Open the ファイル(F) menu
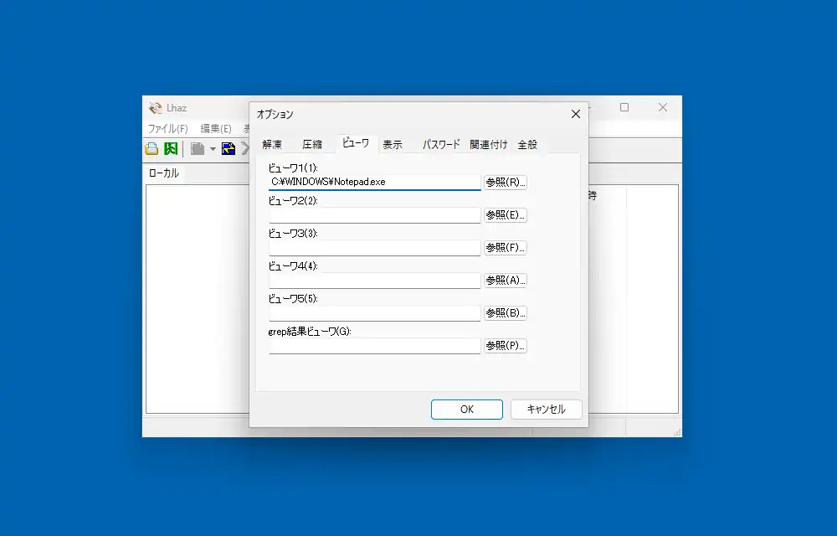Viewport: 837px width, 536px height. point(168,129)
